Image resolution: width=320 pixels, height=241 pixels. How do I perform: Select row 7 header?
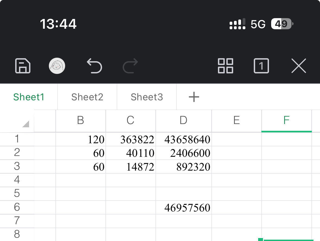pos(17,221)
